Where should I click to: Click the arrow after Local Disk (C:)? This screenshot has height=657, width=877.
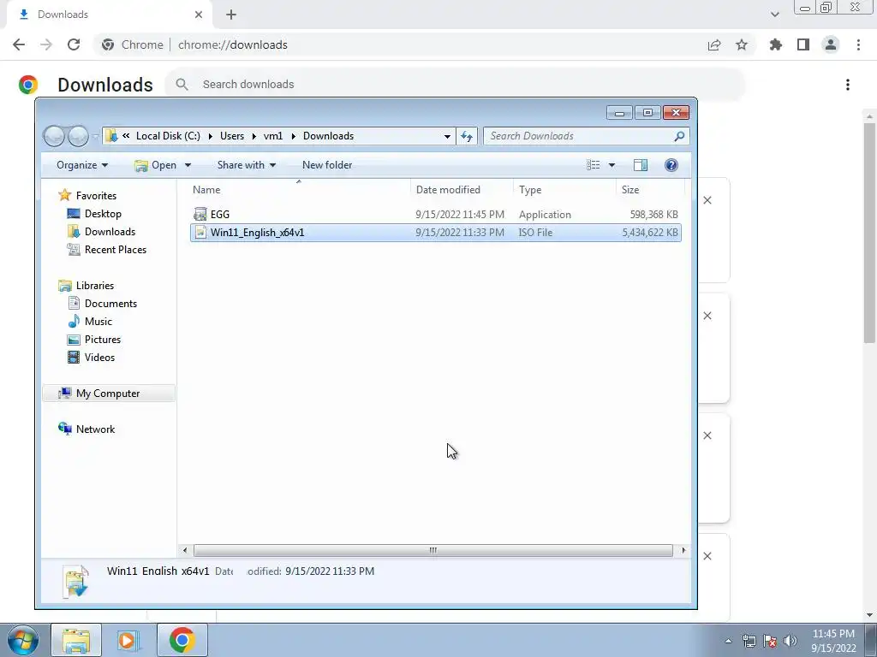(x=211, y=136)
